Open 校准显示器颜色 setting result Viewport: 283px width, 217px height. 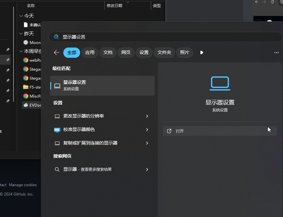(x=102, y=130)
